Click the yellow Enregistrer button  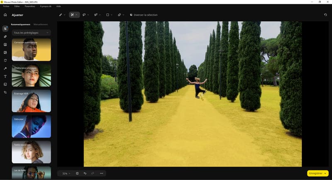coord(317,173)
